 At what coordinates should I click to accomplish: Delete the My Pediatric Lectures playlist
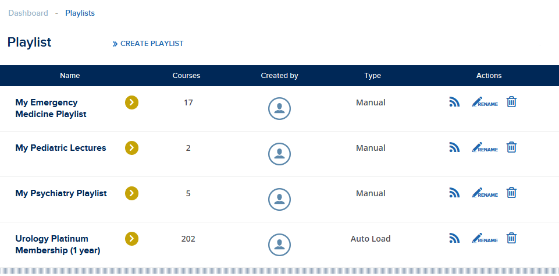pyautogui.click(x=511, y=147)
